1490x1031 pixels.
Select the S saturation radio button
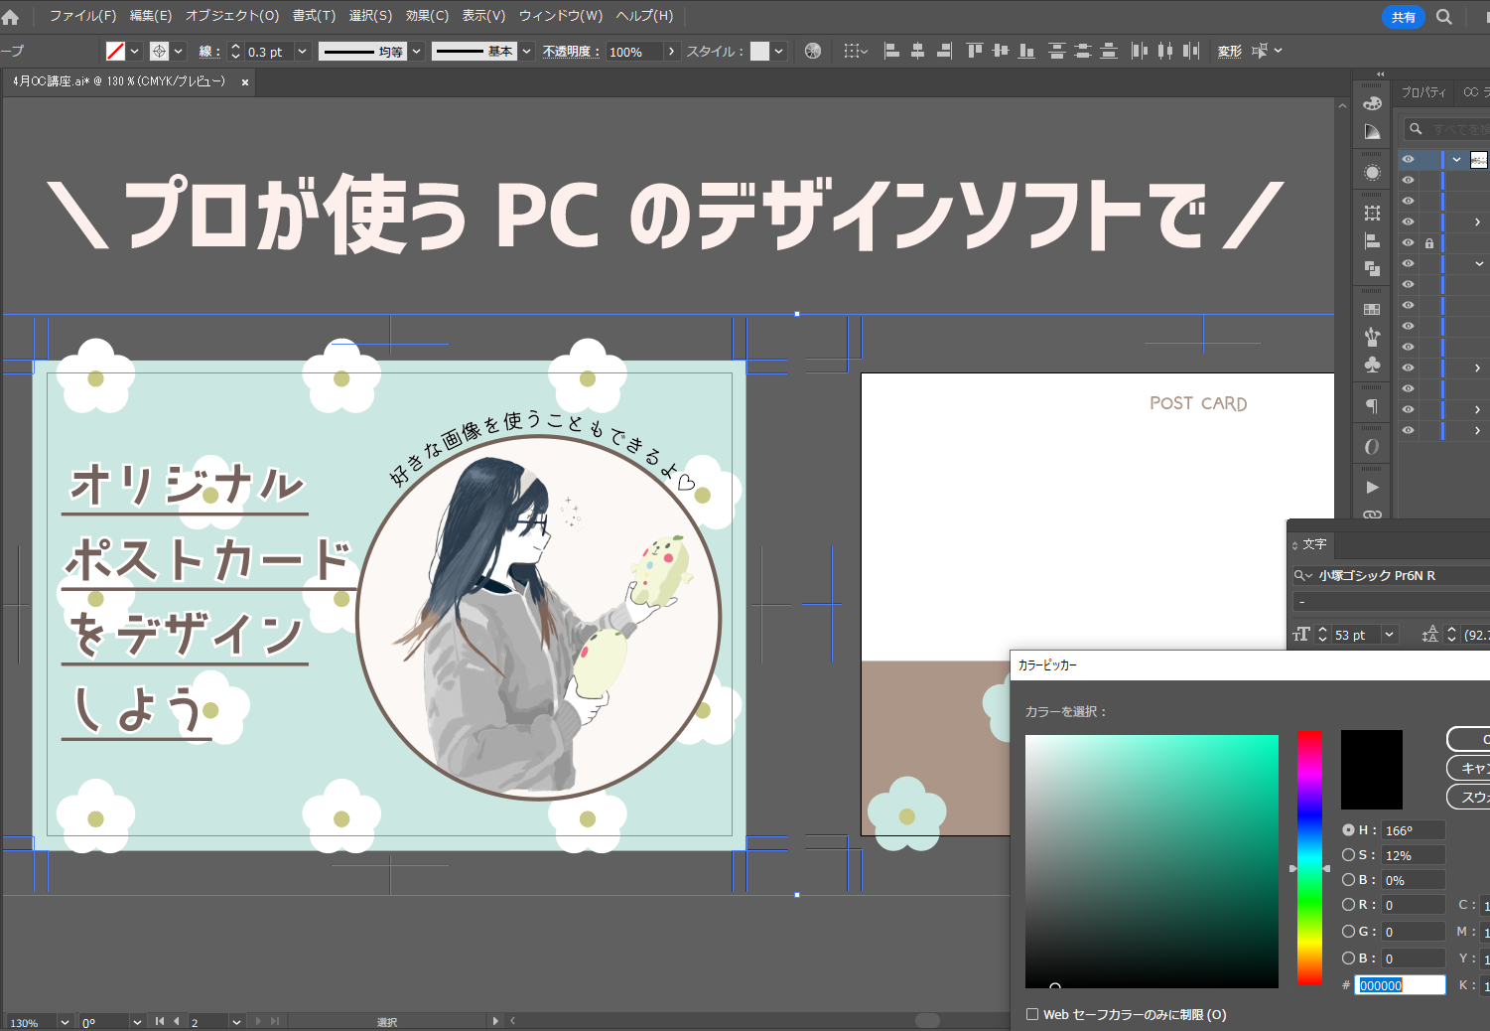(x=1348, y=854)
